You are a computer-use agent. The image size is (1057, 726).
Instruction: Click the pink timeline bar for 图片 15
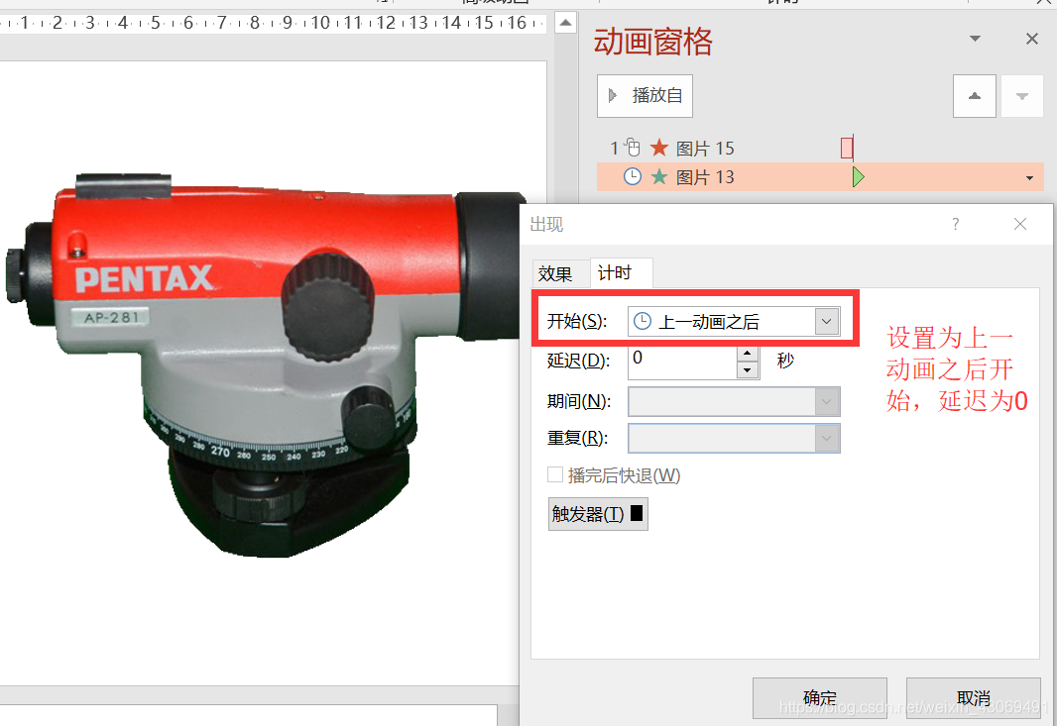click(847, 148)
